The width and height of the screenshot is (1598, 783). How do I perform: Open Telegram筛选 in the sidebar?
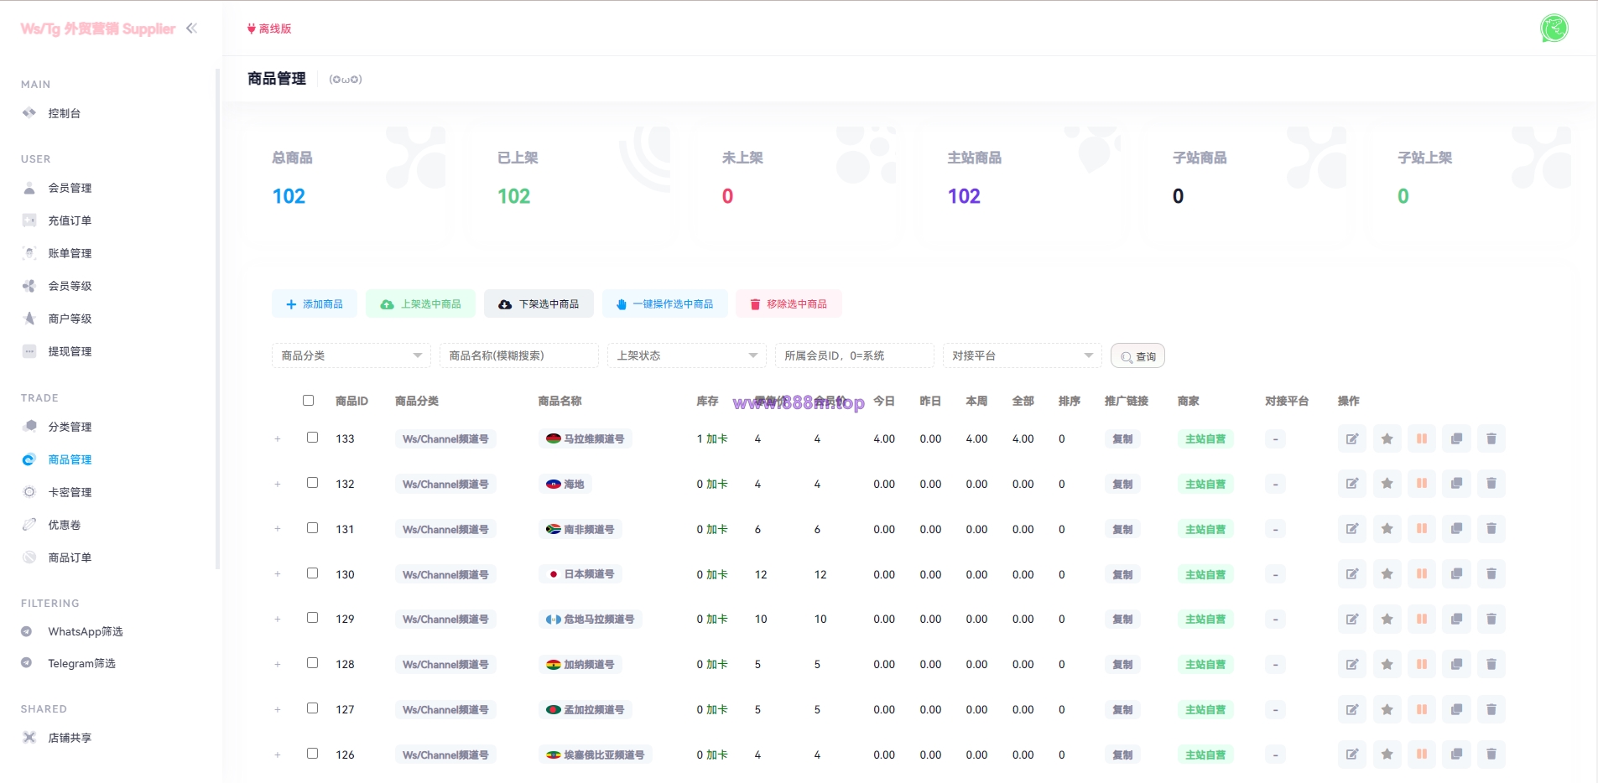point(81,663)
